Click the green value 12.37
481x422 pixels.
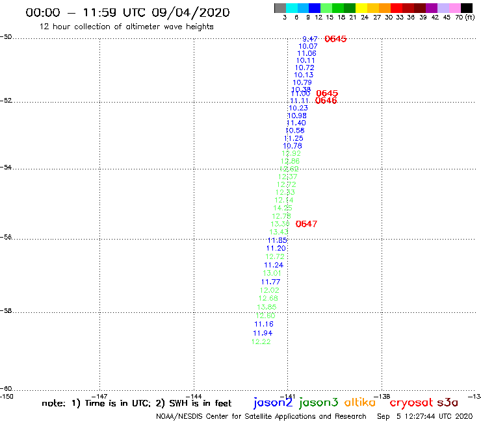point(287,177)
